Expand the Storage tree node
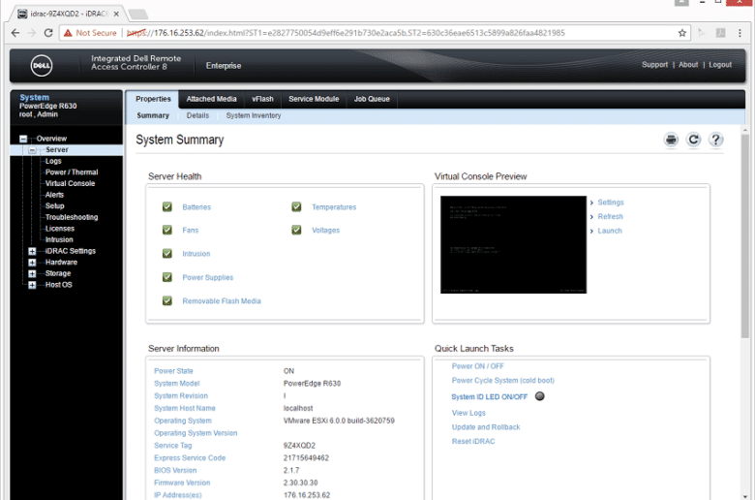This screenshot has width=755, height=500. coord(32,274)
